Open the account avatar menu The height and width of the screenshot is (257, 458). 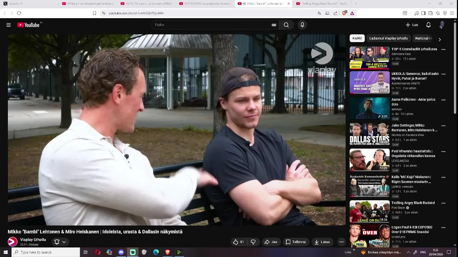tap(442, 25)
